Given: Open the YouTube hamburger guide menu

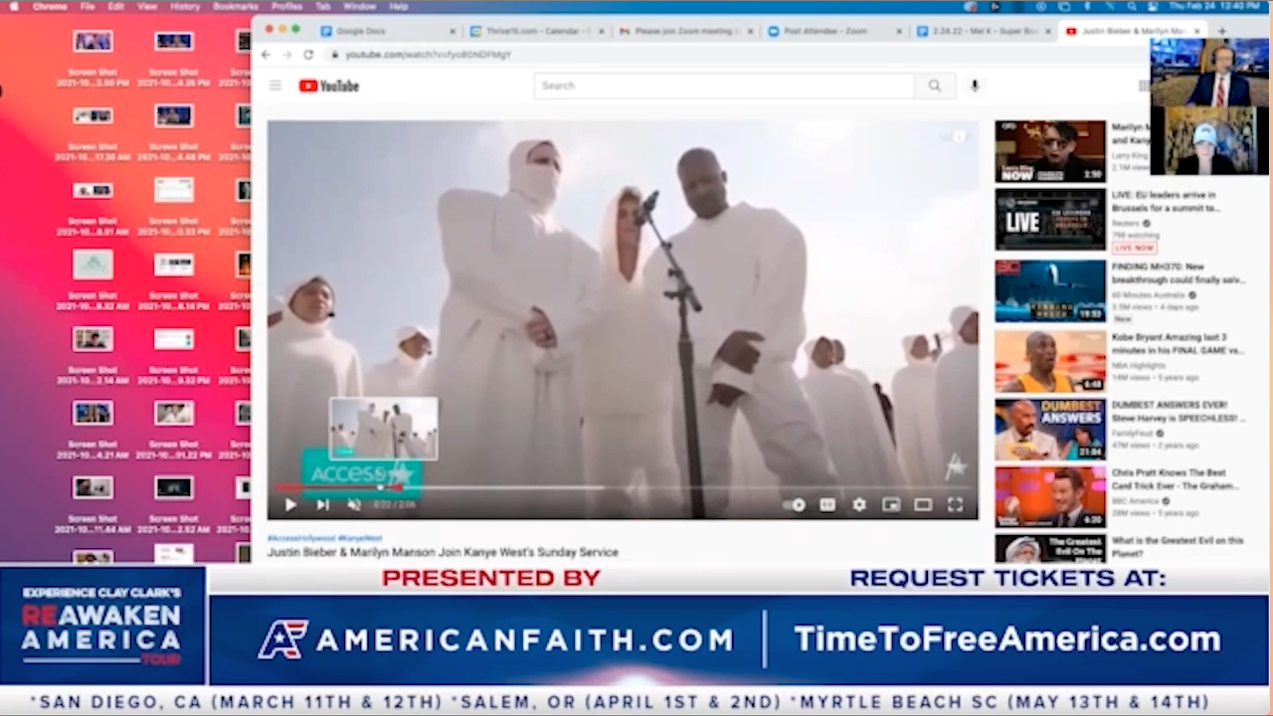Looking at the screenshot, I should (275, 87).
